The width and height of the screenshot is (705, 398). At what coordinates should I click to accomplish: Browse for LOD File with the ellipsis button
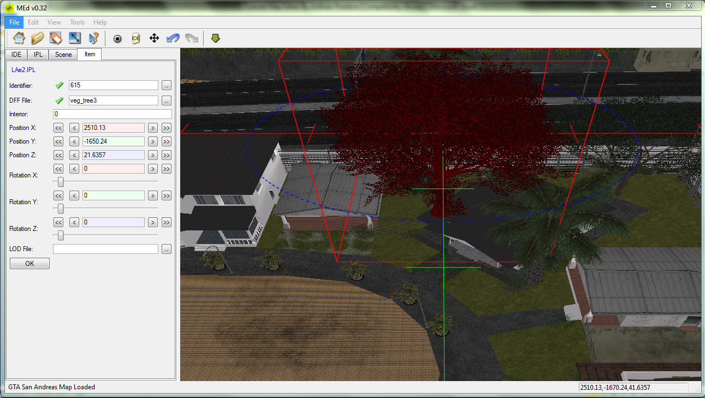(167, 249)
